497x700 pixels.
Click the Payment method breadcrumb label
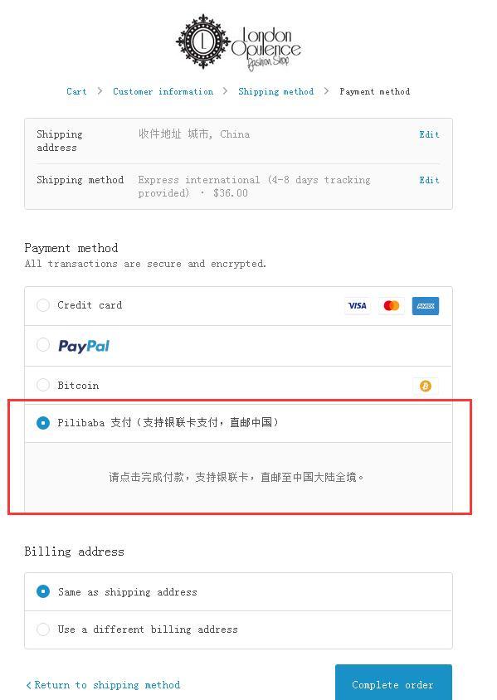pos(375,91)
